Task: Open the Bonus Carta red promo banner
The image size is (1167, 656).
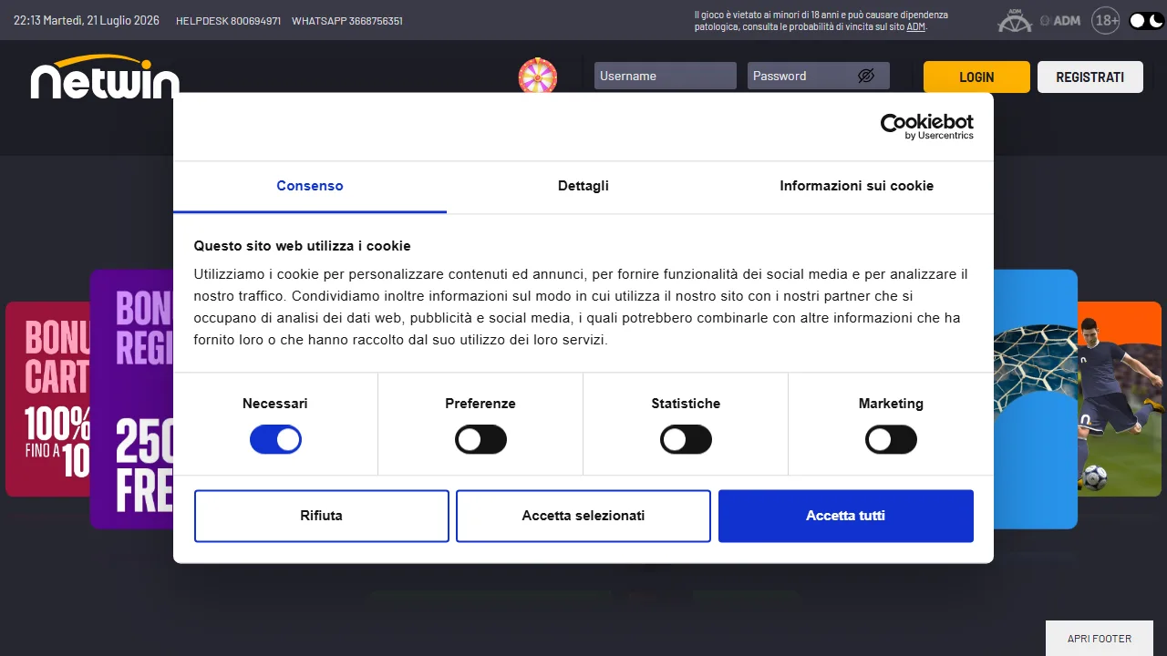Action: (x=48, y=399)
